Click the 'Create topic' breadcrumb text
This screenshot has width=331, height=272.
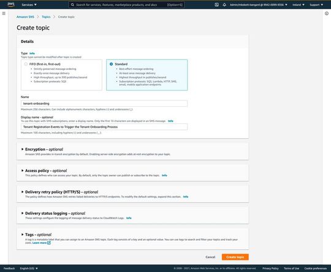coord(66,17)
